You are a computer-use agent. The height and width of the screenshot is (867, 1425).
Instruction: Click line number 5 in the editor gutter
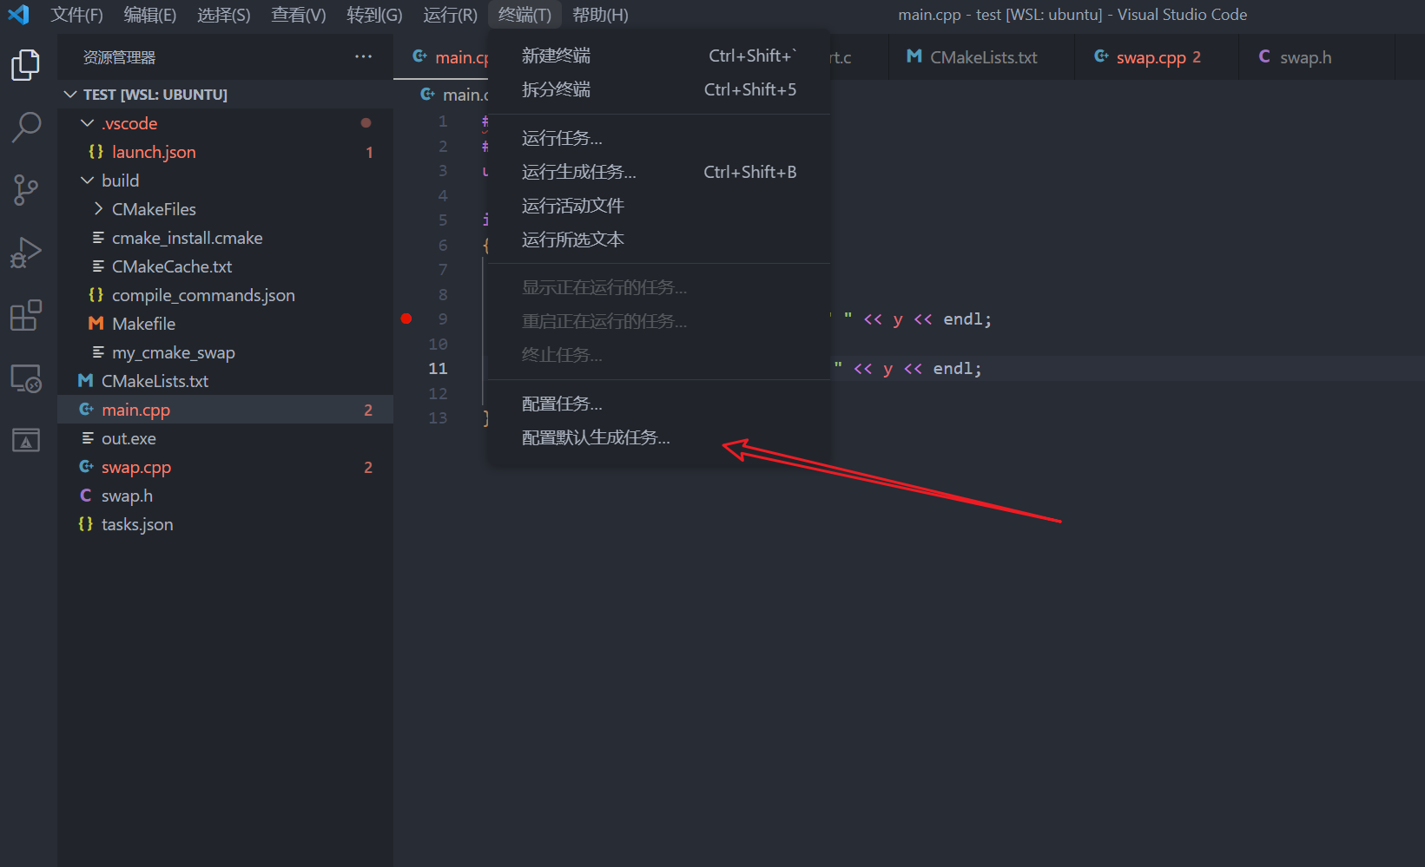442,220
